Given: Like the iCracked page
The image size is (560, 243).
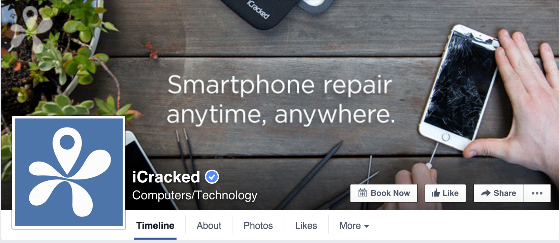Looking at the screenshot, I should pyautogui.click(x=445, y=193).
